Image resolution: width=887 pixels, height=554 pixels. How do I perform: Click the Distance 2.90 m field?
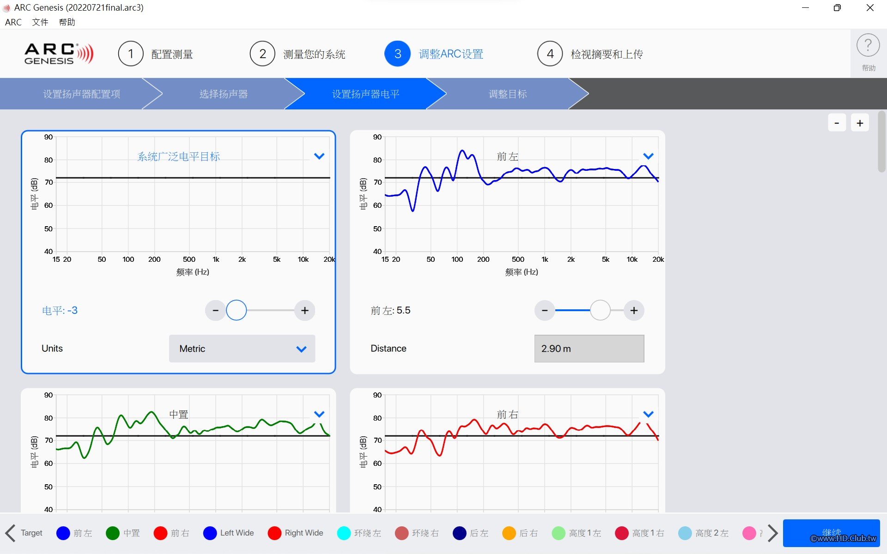pos(589,349)
